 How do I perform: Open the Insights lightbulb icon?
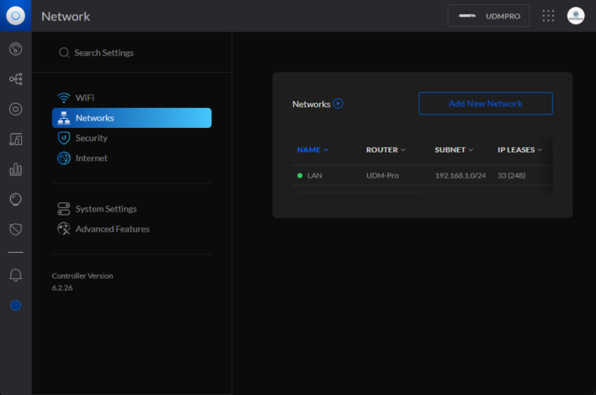click(x=15, y=199)
